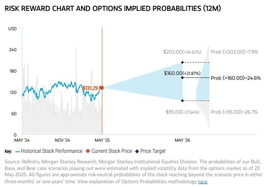
Task: Click the $160.00 base case diamond marker
Action: pos(182,78)
